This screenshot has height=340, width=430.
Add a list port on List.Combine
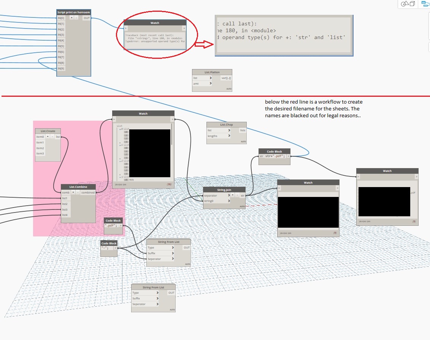coord(73,192)
